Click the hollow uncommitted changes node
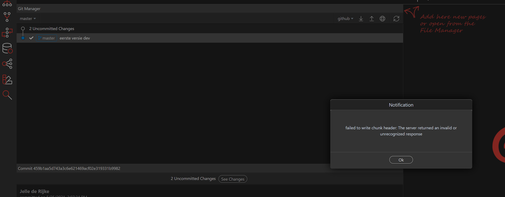This screenshot has width=505, height=197. [23, 29]
